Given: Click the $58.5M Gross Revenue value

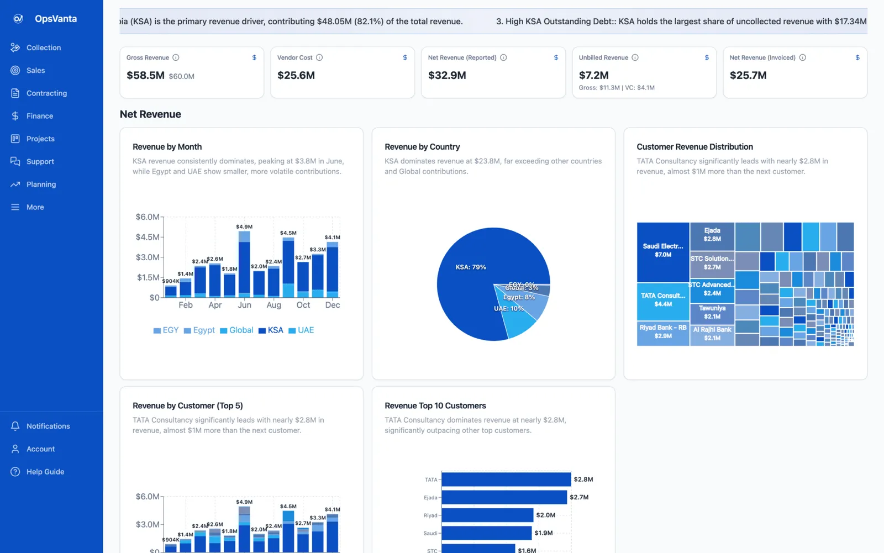Looking at the screenshot, I should point(145,76).
